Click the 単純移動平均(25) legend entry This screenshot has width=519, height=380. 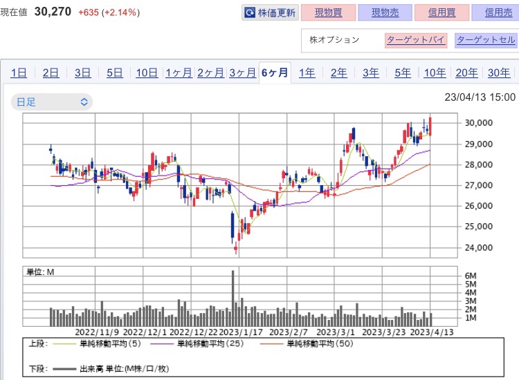(197, 343)
